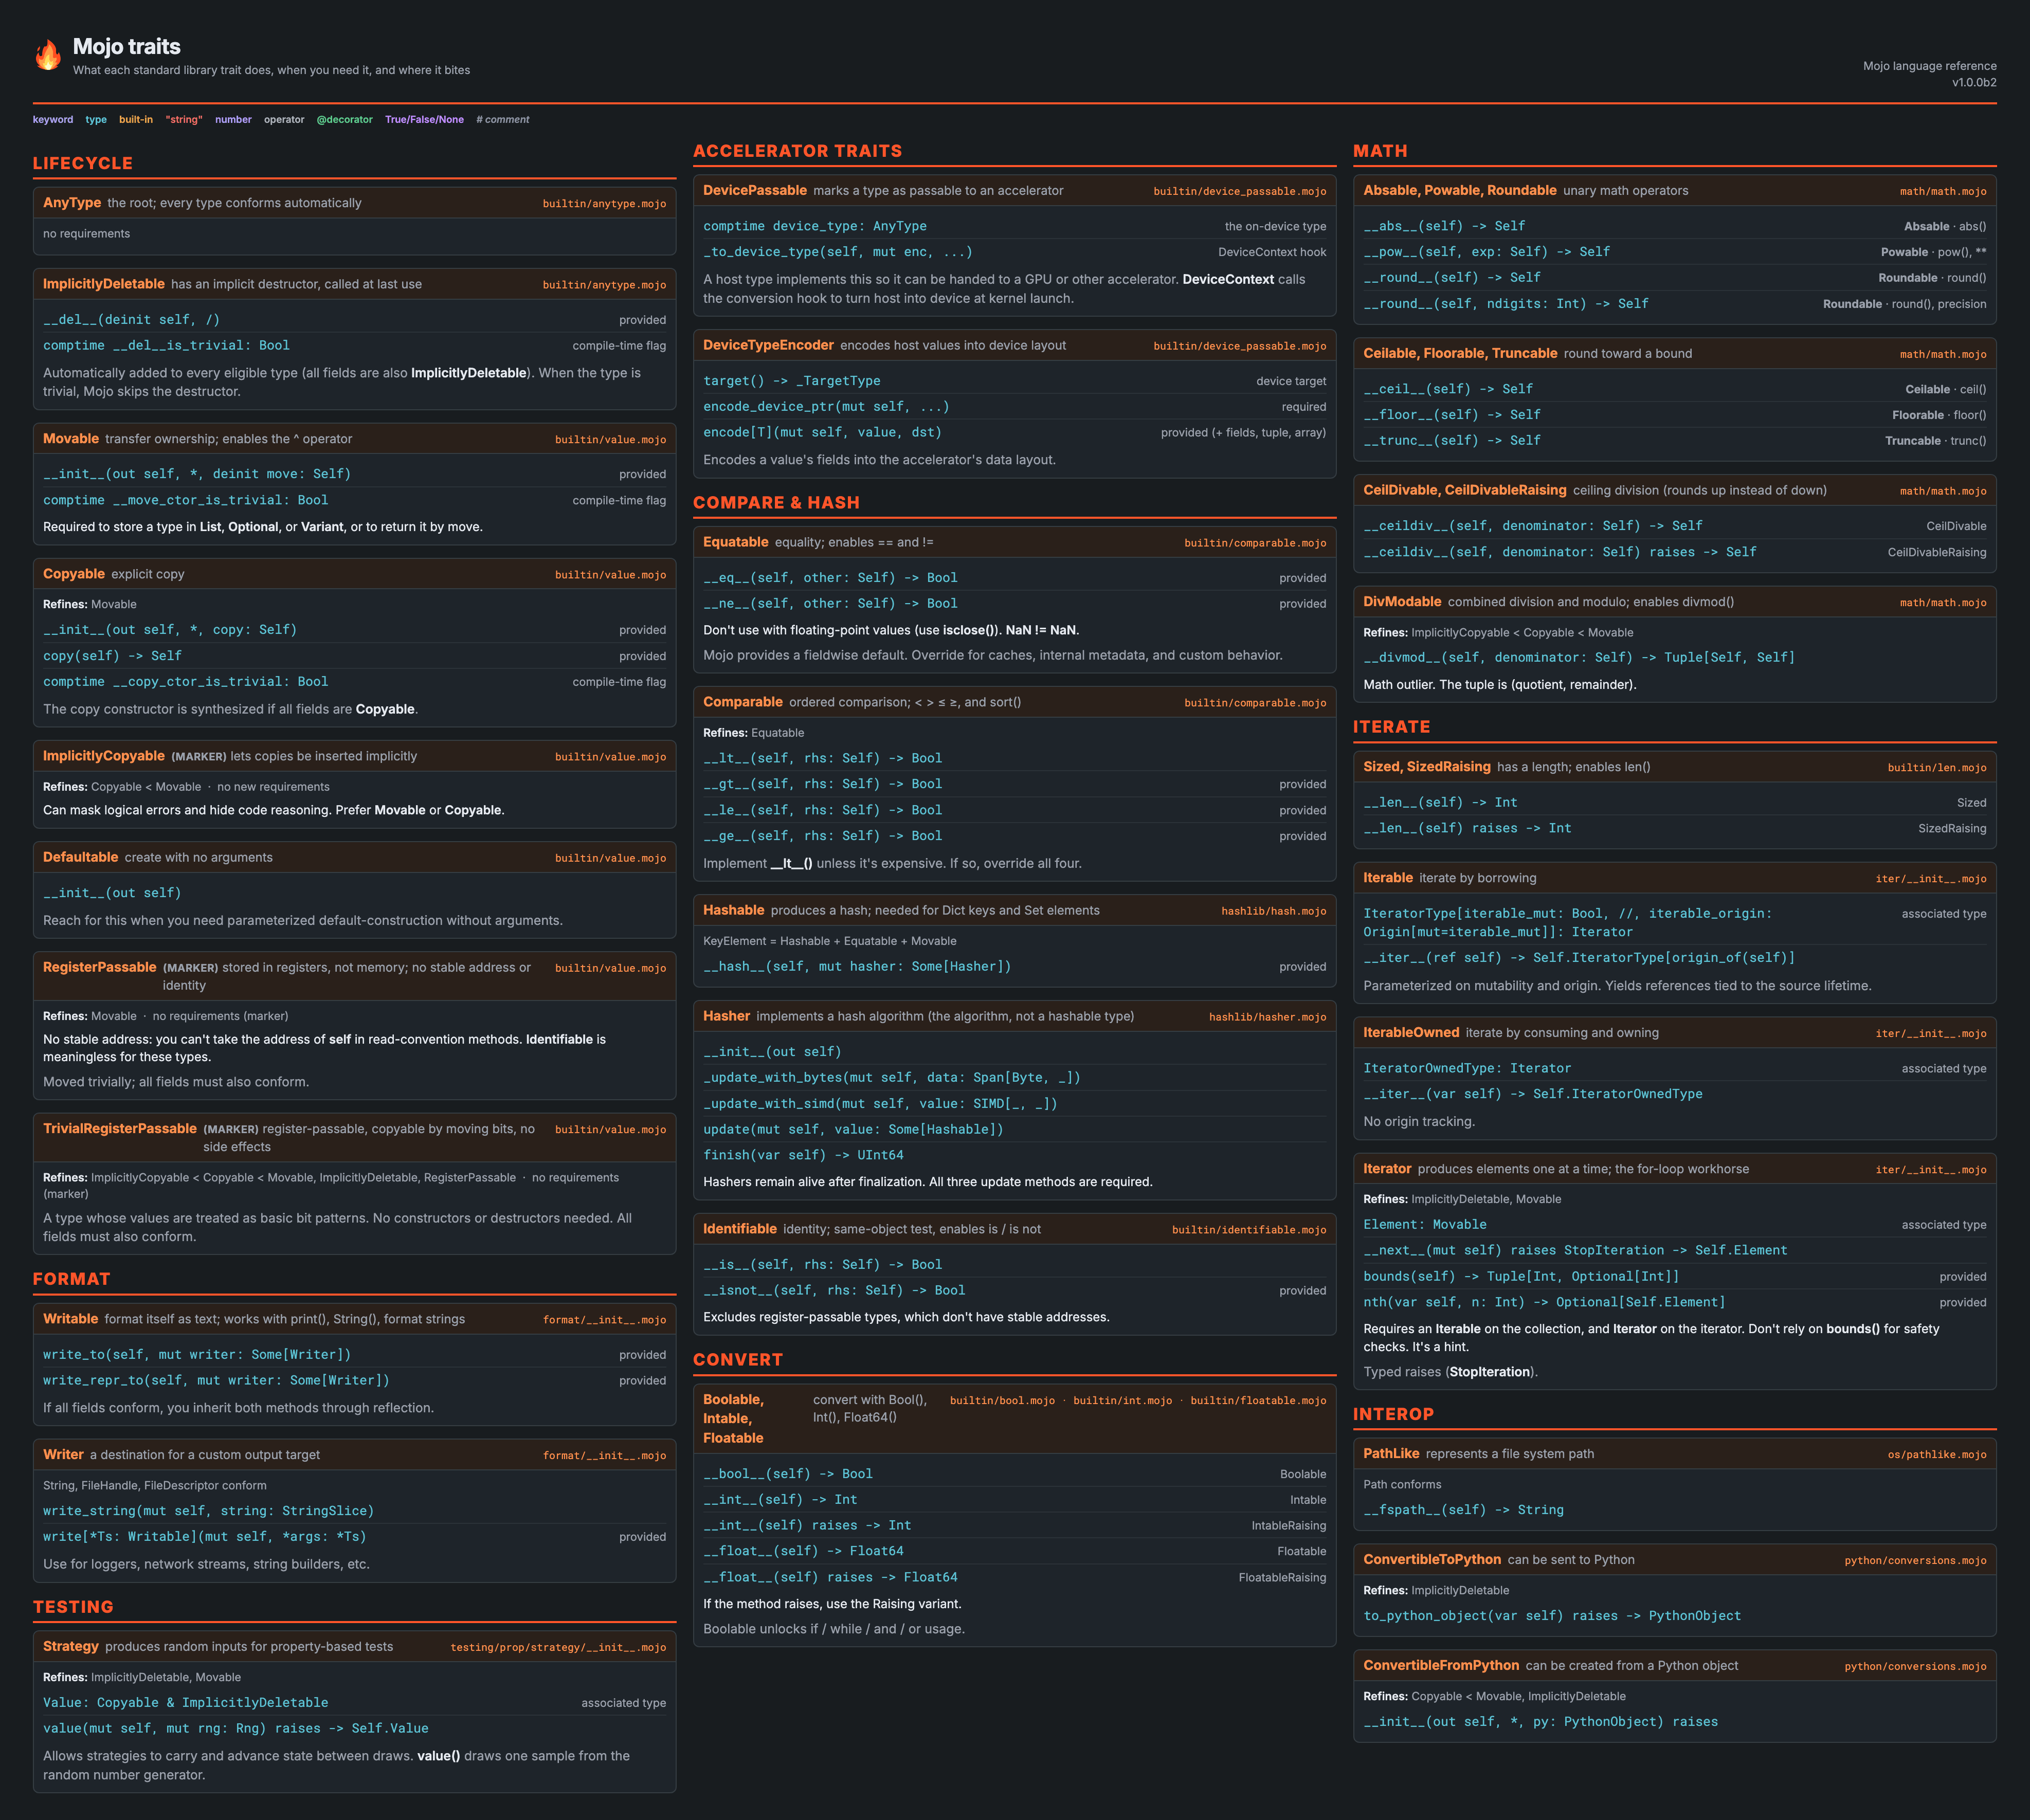Click the Writable card heading
The width and height of the screenshot is (2030, 1820).
tap(71, 1319)
